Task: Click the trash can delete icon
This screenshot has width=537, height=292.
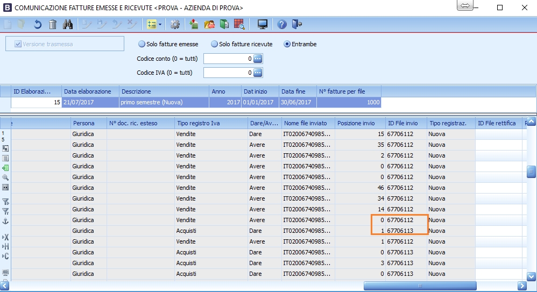Action: click(x=53, y=24)
